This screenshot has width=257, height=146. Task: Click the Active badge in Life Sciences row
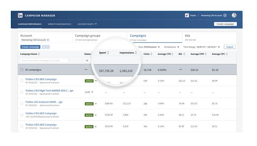point(89,104)
